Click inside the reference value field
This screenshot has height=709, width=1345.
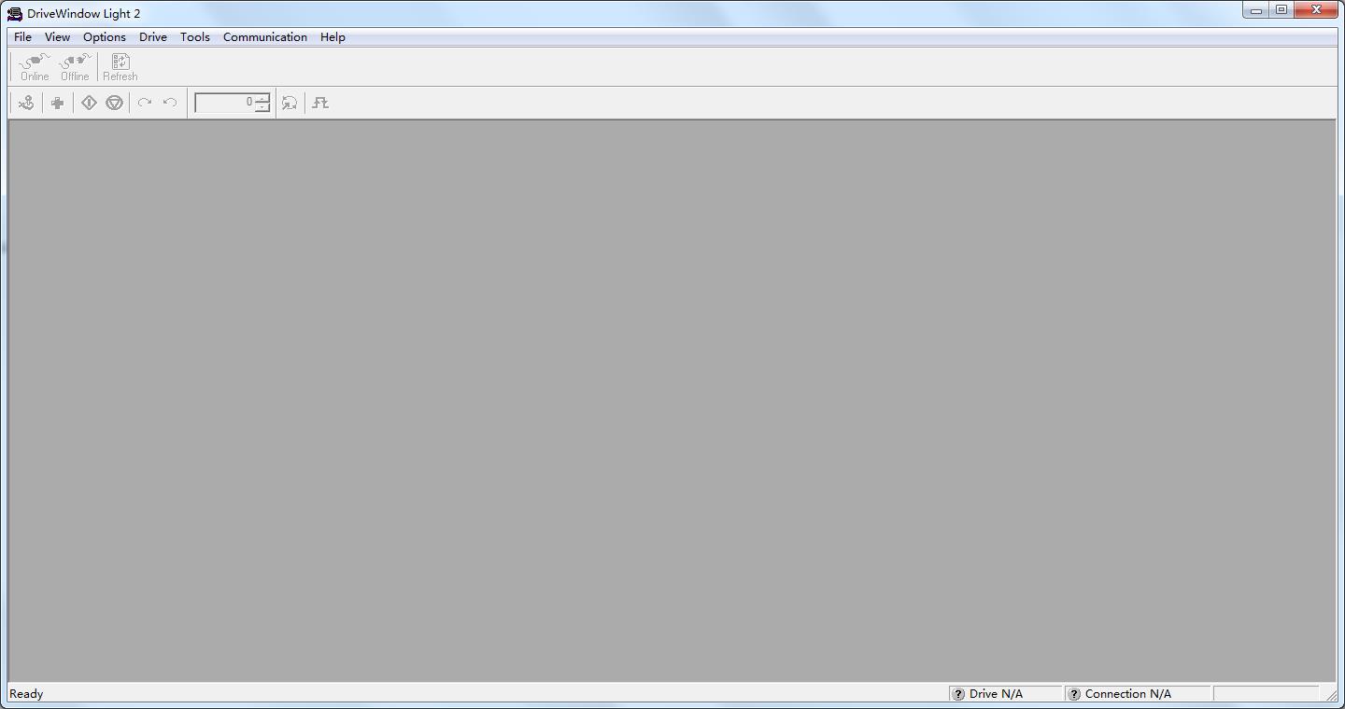point(224,103)
